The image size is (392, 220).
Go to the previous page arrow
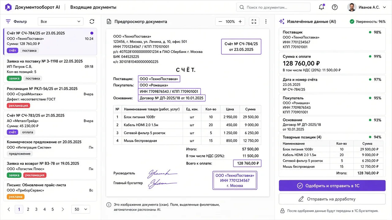coord(9,209)
